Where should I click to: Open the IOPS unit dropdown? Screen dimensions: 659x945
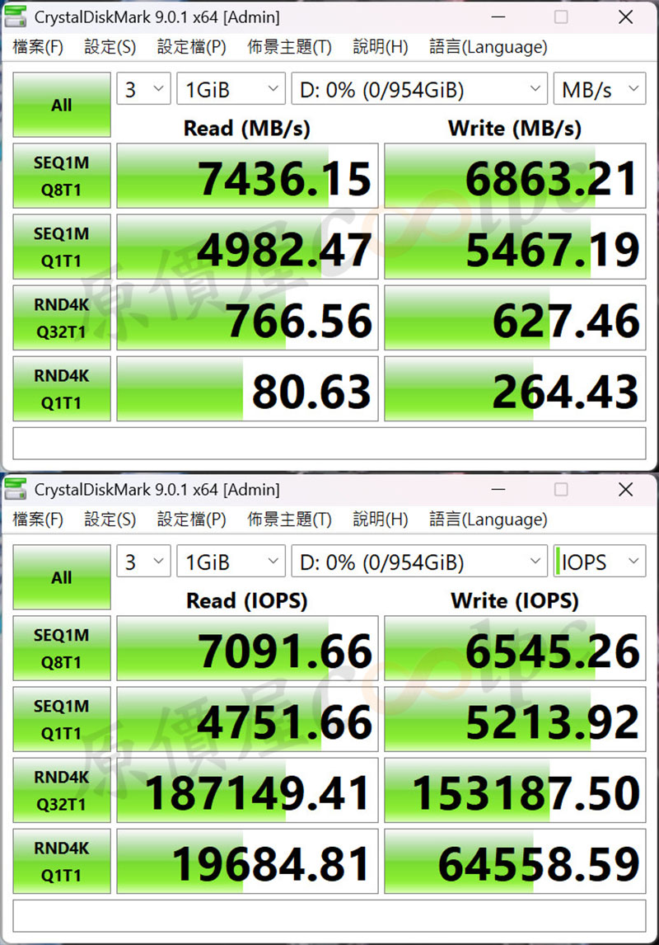pos(598,562)
